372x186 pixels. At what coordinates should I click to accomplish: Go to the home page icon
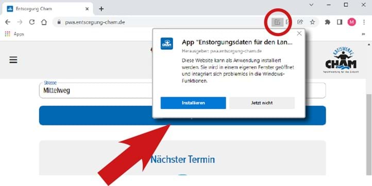point(44,22)
